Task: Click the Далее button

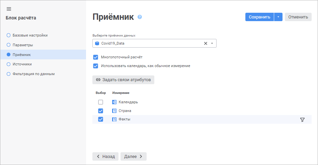Action: 133,156
